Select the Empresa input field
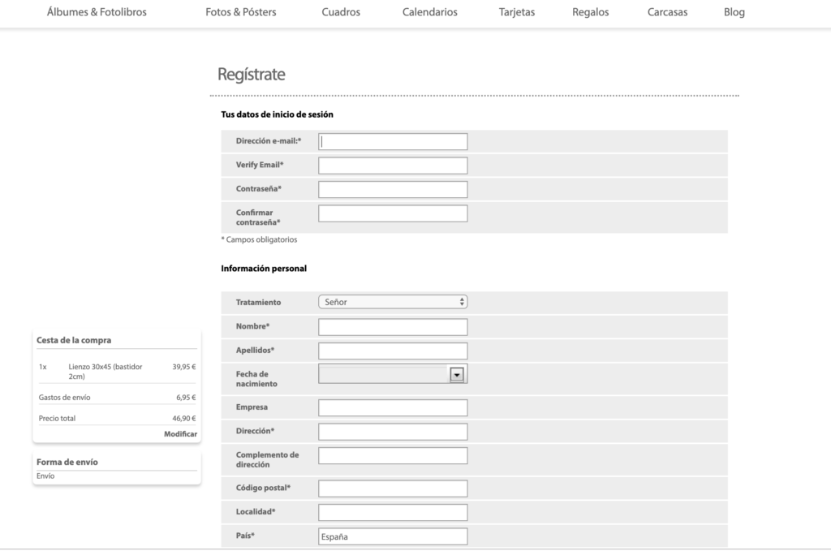The width and height of the screenshot is (831, 551). 393,408
